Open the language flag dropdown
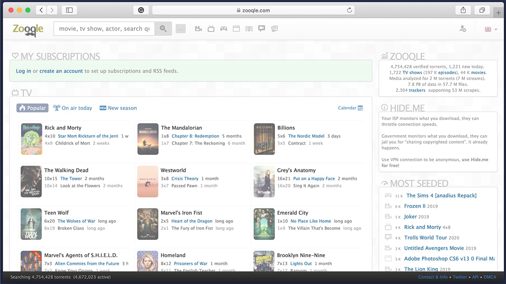506x284 pixels. click(491, 29)
